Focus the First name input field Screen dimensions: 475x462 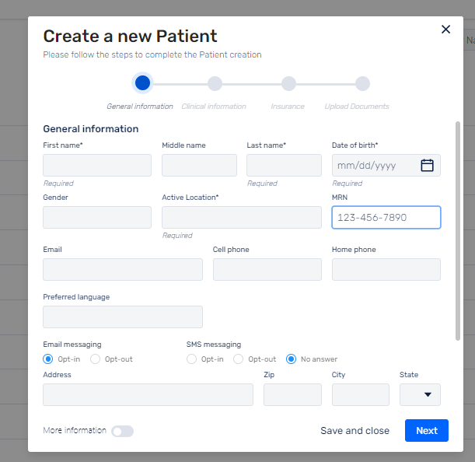(97, 165)
